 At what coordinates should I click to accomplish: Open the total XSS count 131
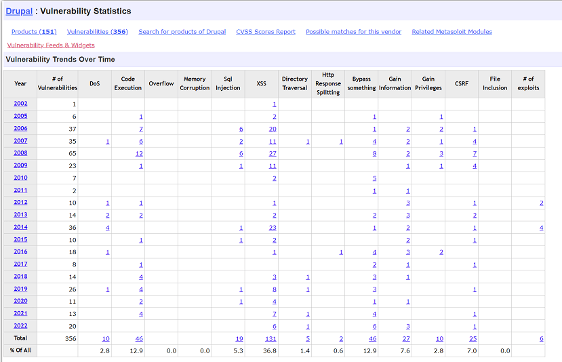coord(270,338)
